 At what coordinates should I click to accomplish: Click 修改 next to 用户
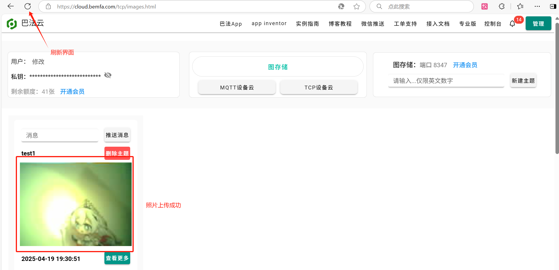click(x=38, y=62)
